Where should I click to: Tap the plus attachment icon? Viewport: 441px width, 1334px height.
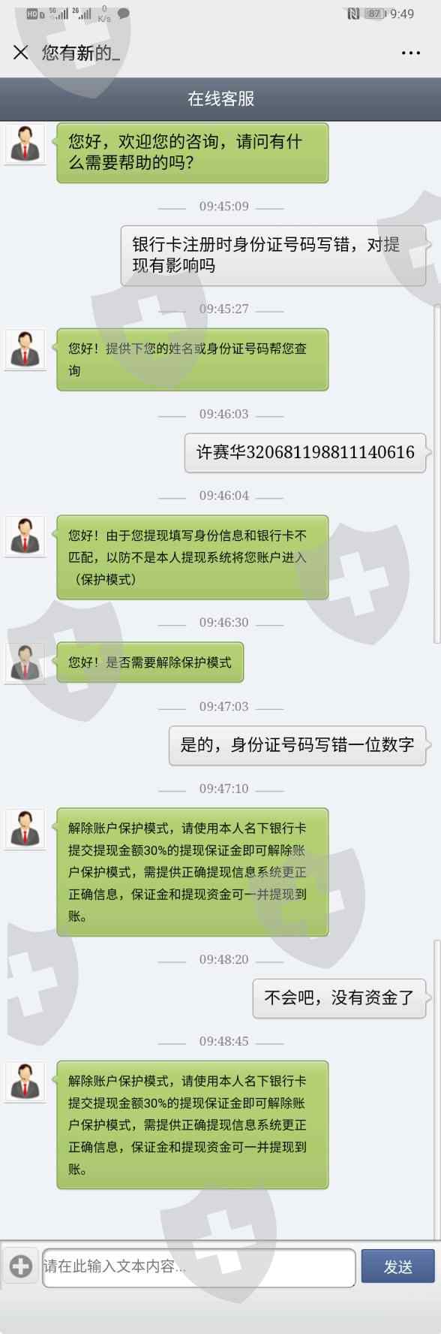click(21, 1266)
